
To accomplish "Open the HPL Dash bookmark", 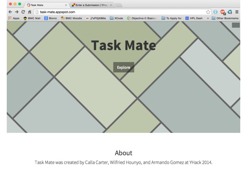I will [194, 18].
